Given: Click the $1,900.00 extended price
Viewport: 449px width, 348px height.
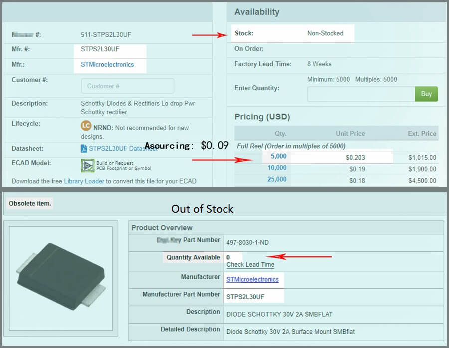Looking at the screenshot, I should pos(422,169).
